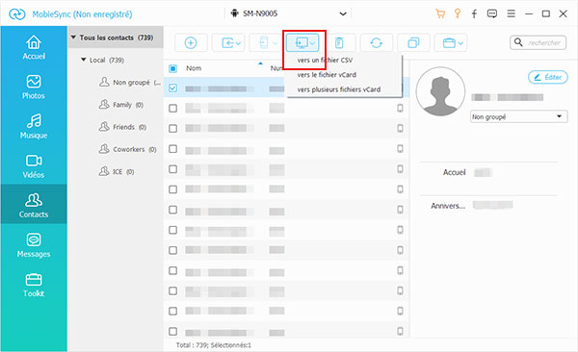Viewport: 578px width, 352px height.
Task: Open the Facebook icon in the title bar
Action: 474,14
